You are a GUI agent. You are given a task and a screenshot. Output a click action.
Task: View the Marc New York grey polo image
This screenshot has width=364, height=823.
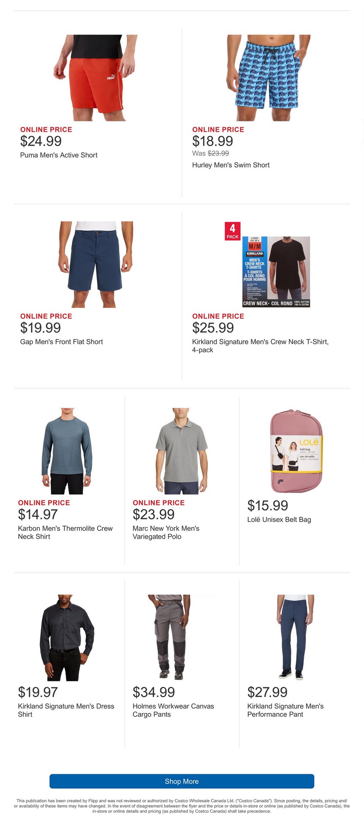[x=182, y=451]
